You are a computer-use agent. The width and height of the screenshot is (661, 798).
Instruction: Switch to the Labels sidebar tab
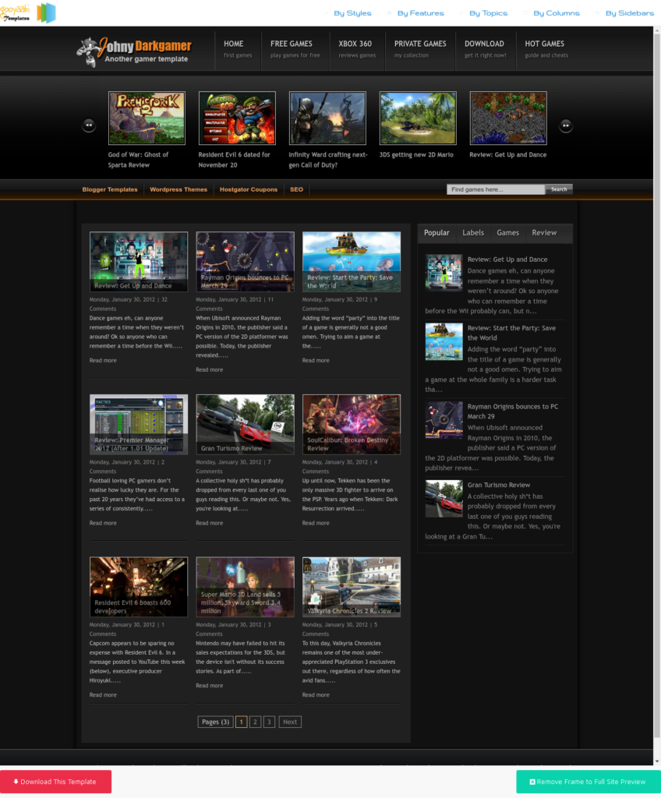pyautogui.click(x=473, y=233)
